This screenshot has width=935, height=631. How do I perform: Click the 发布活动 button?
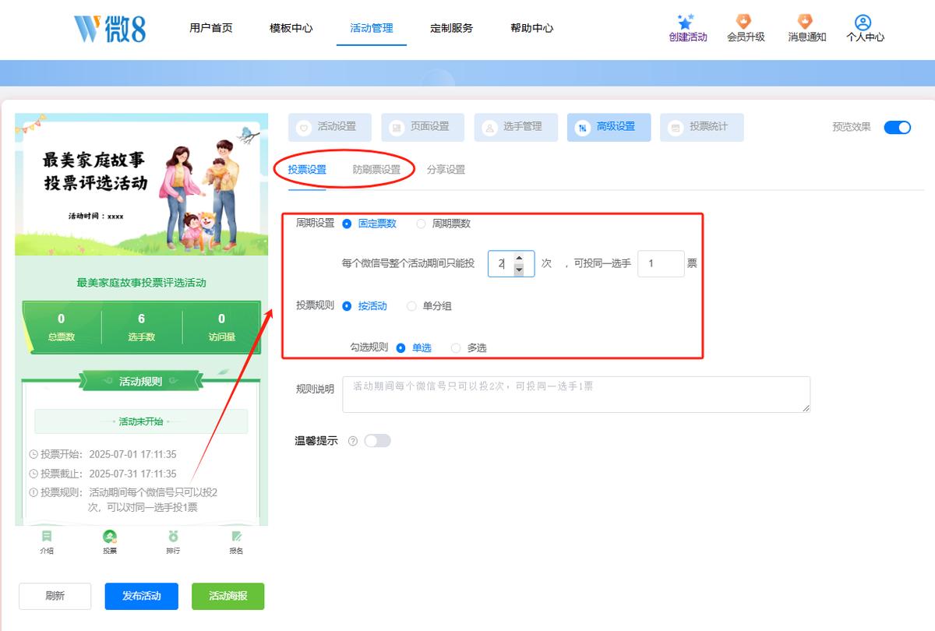pos(142,596)
